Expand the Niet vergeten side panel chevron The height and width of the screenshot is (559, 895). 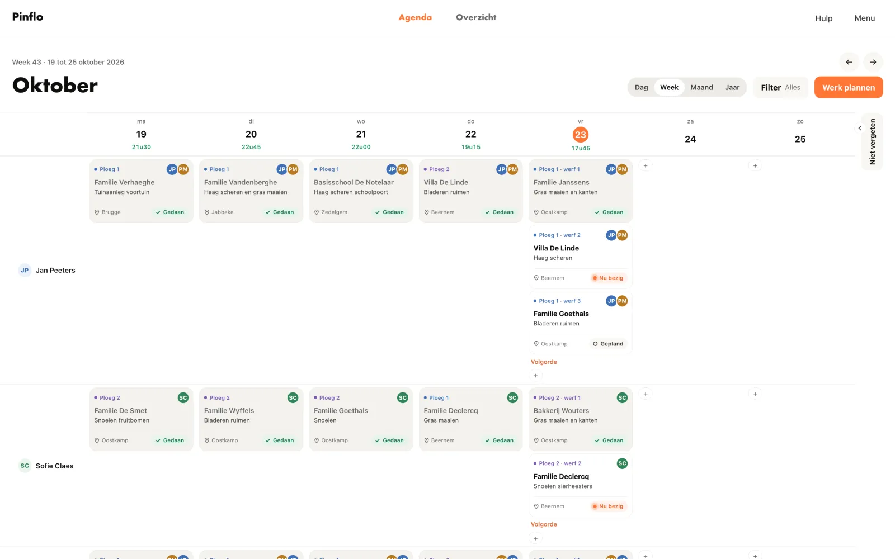tap(860, 128)
